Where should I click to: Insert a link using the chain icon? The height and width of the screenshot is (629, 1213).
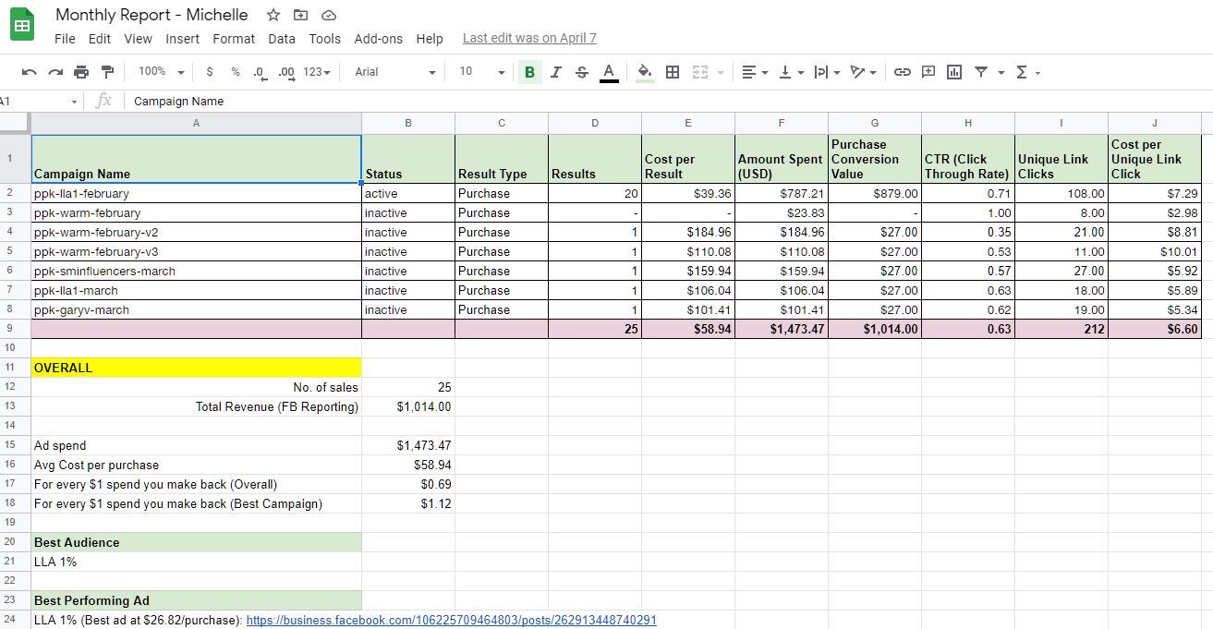point(903,72)
